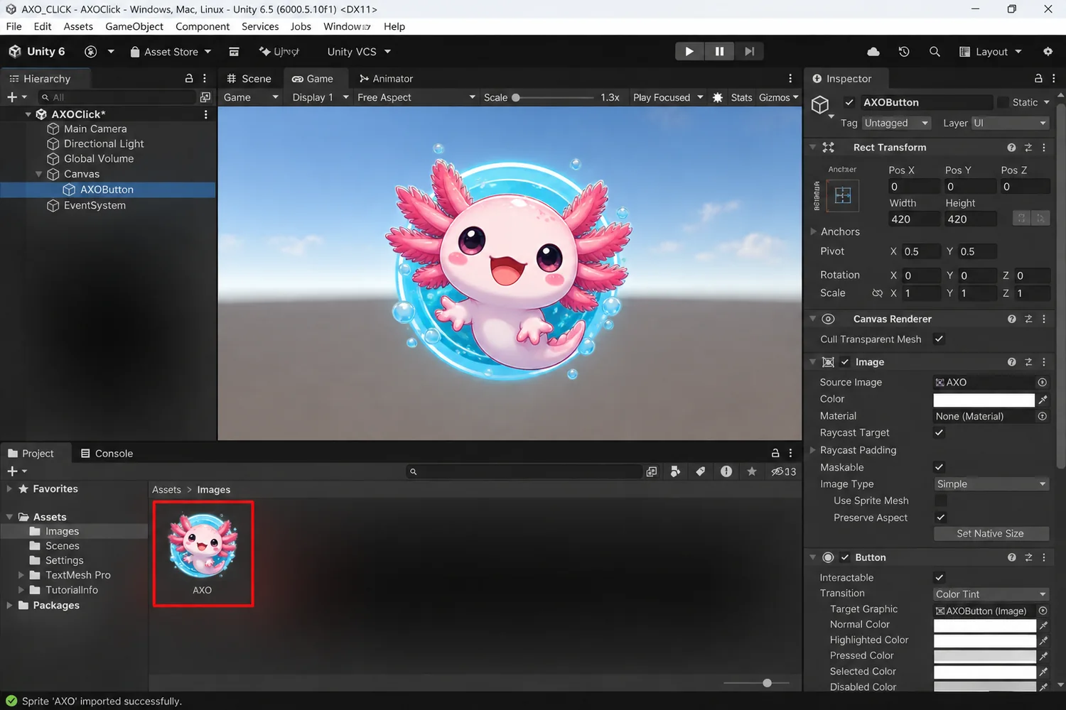Toggle the Stats overlay button
1066x710 pixels.
point(741,97)
